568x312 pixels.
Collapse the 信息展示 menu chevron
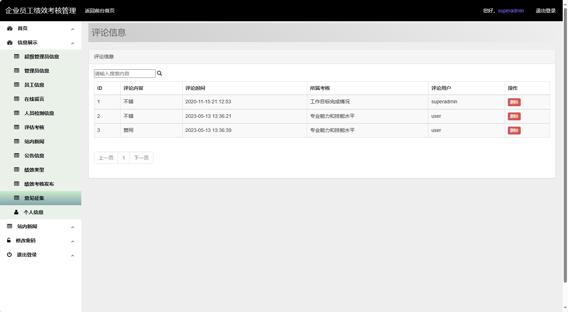coord(72,43)
